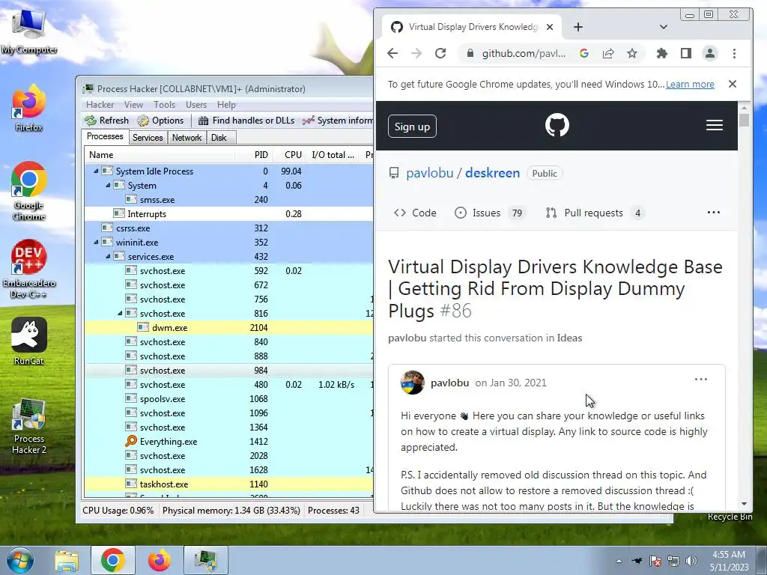Click Chrome back arrow button
Viewport: 767px width, 575px height.
392,53
